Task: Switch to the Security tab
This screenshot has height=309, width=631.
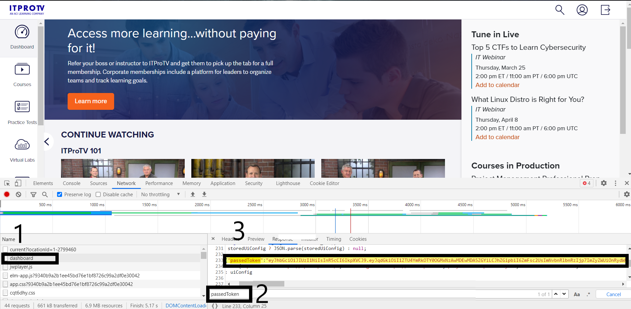Action: (254, 183)
